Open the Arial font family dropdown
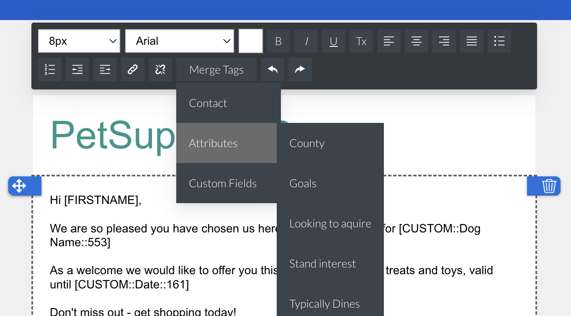This screenshot has height=316, width=571. [x=180, y=41]
